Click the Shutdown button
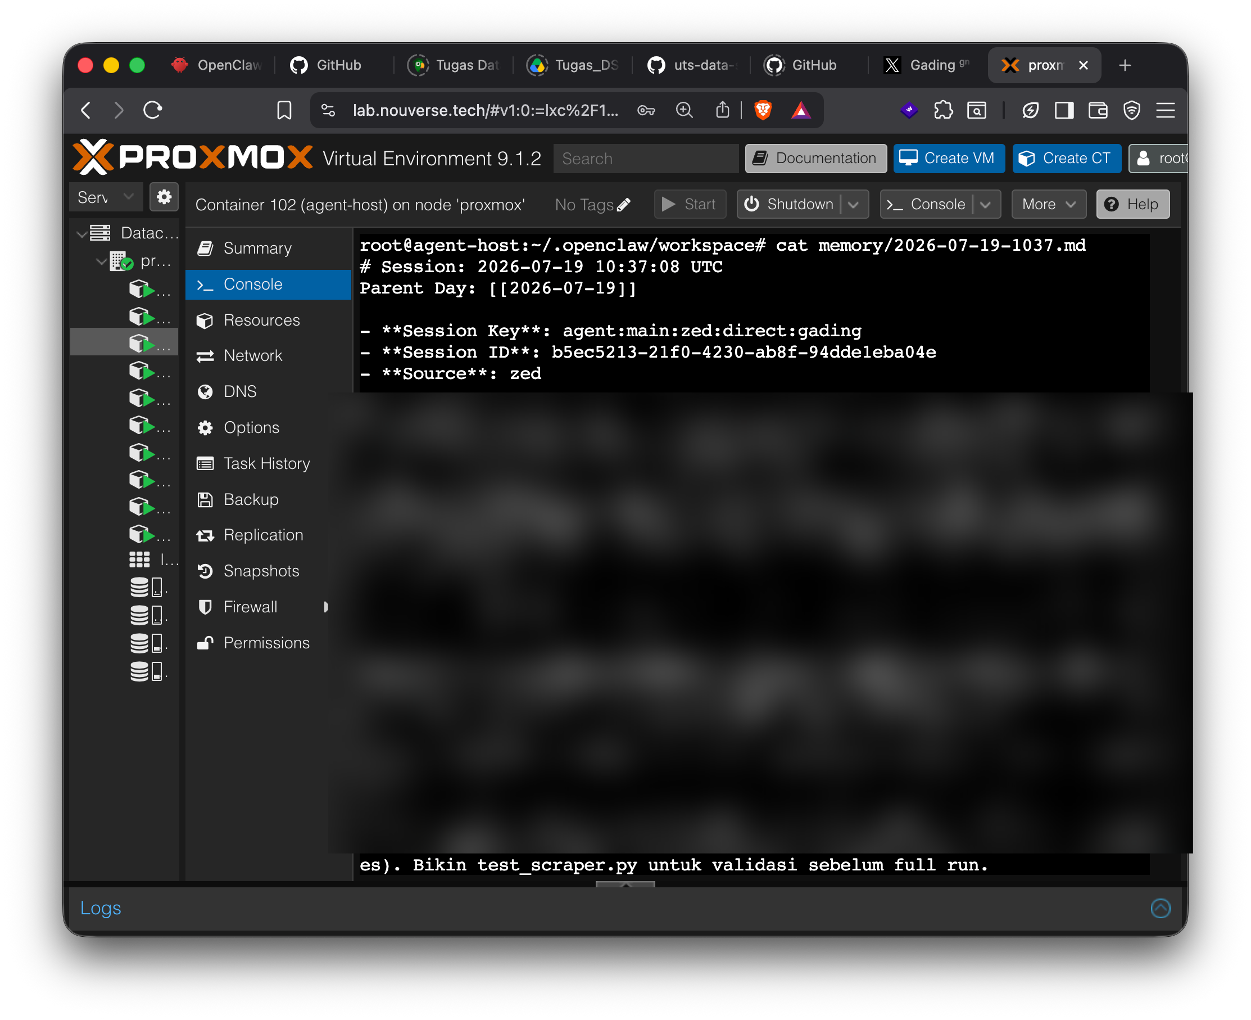This screenshot has width=1251, height=1020. pos(790,204)
